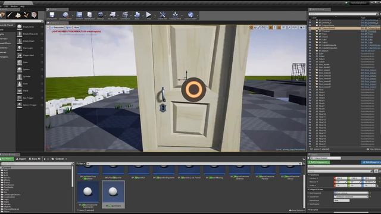This screenshot has height=214, width=381.
Task: Click the Import button in Content Browser
Action: (21, 159)
